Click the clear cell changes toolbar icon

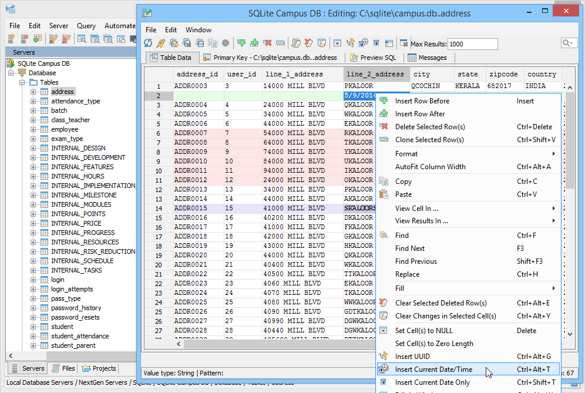[322, 43]
